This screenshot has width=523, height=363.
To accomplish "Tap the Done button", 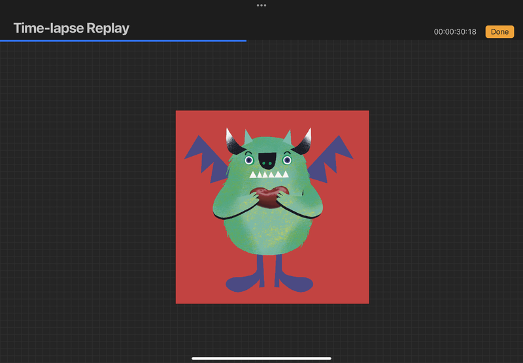I will (x=499, y=31).
